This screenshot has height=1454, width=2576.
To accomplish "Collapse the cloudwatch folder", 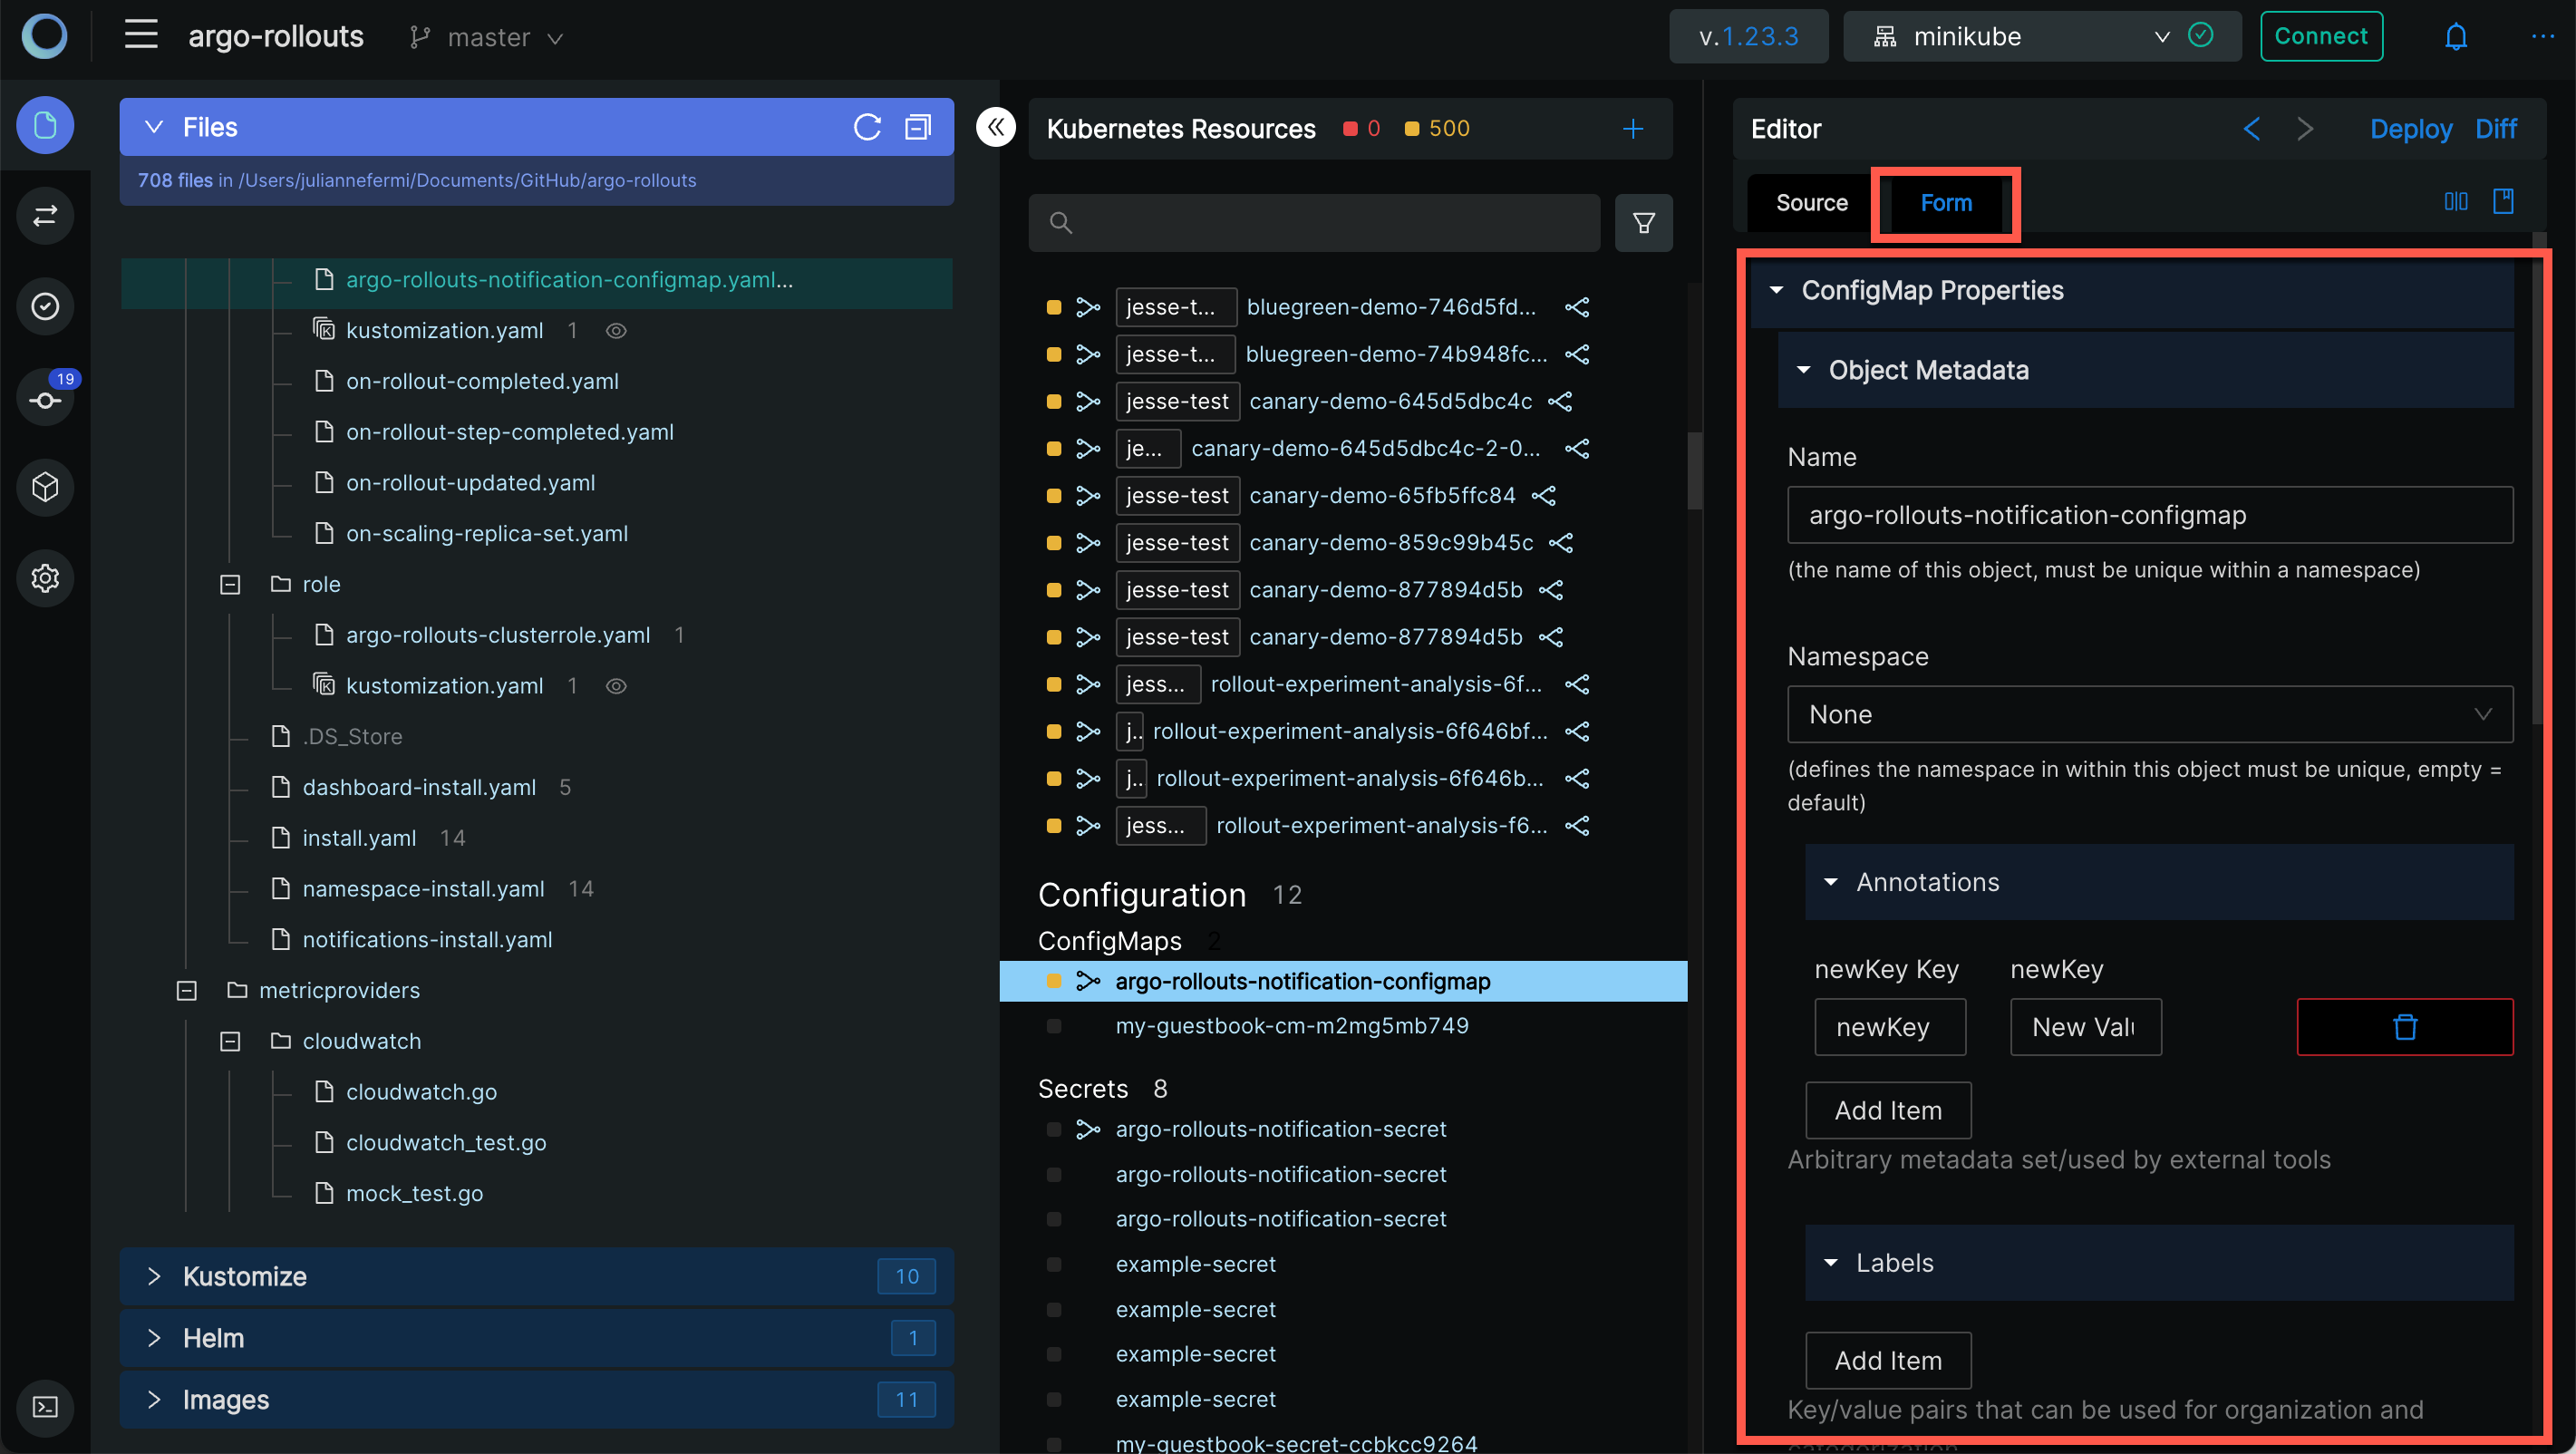I will point(230,1042).
